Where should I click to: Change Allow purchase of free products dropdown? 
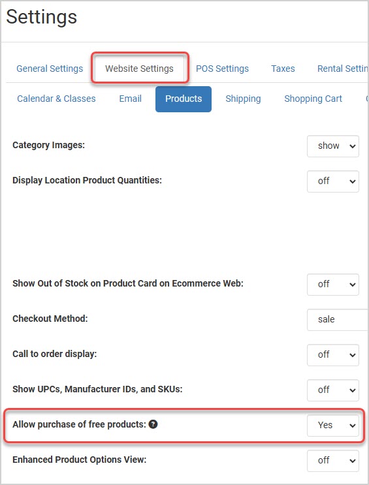pos(333,426)
